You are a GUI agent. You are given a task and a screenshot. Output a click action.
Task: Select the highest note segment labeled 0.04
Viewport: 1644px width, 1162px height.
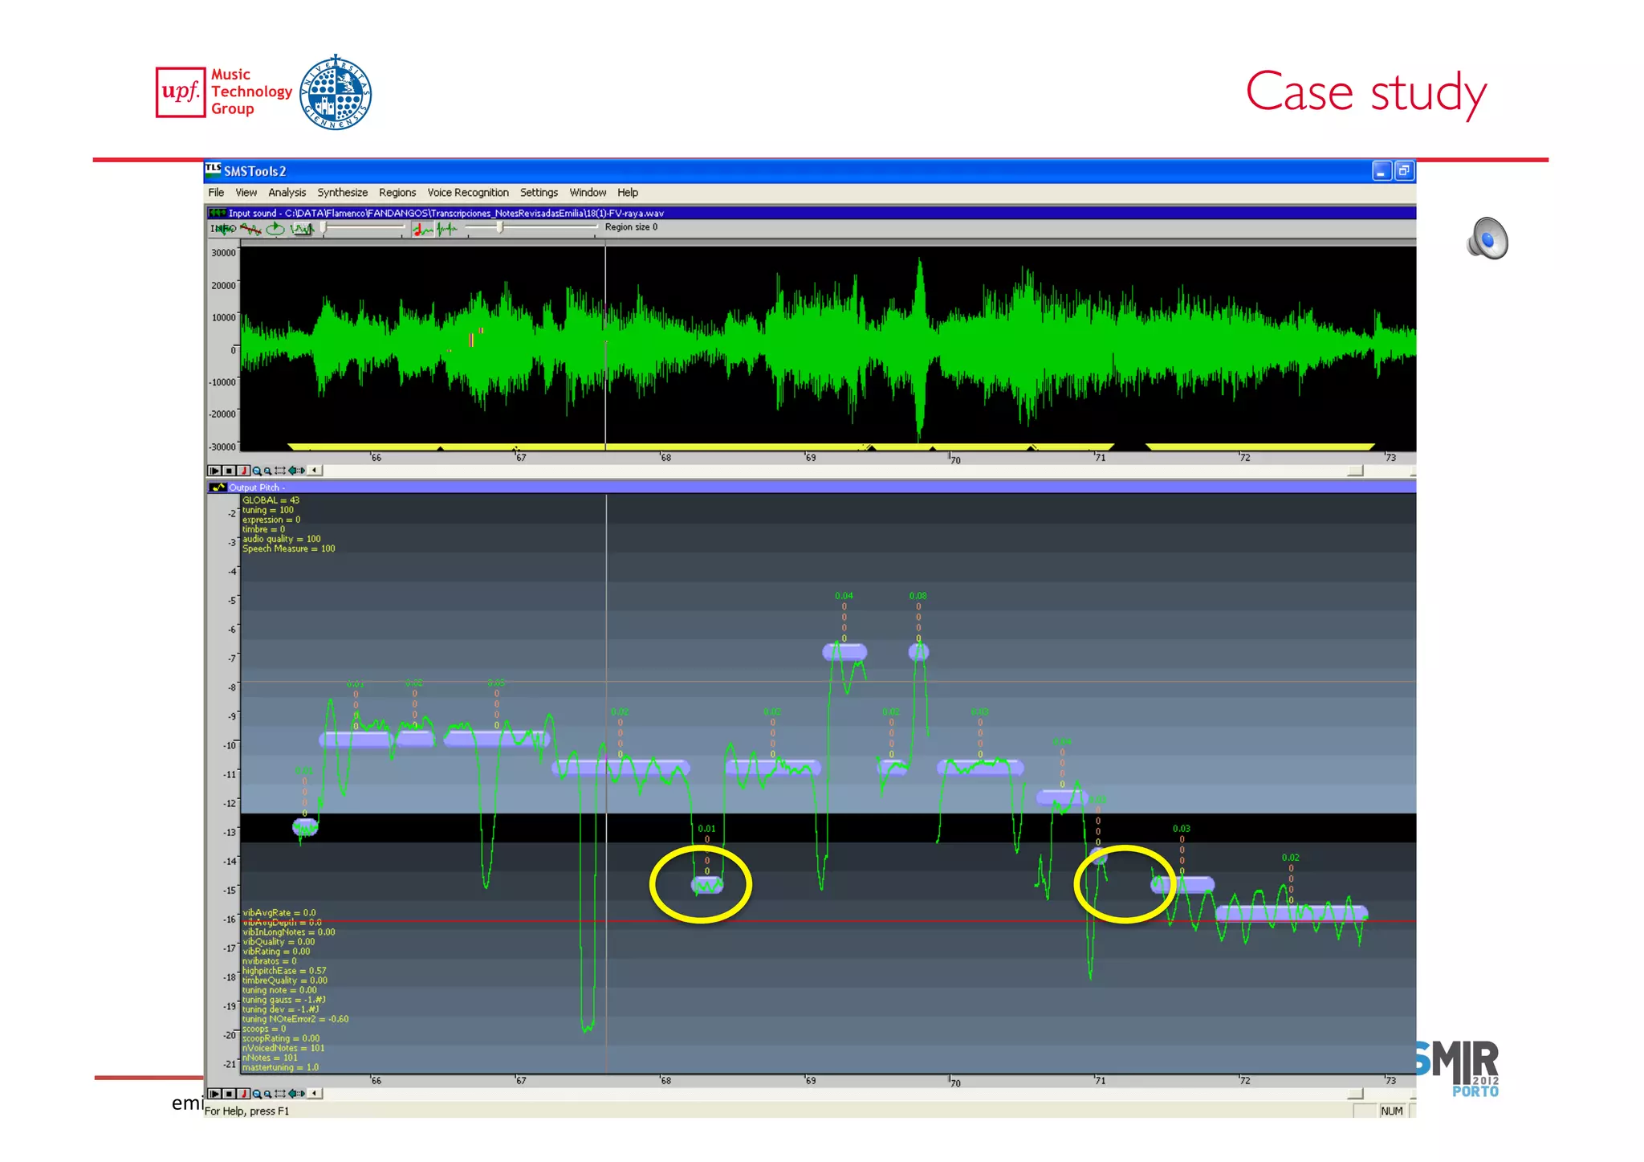coord(844,652)
